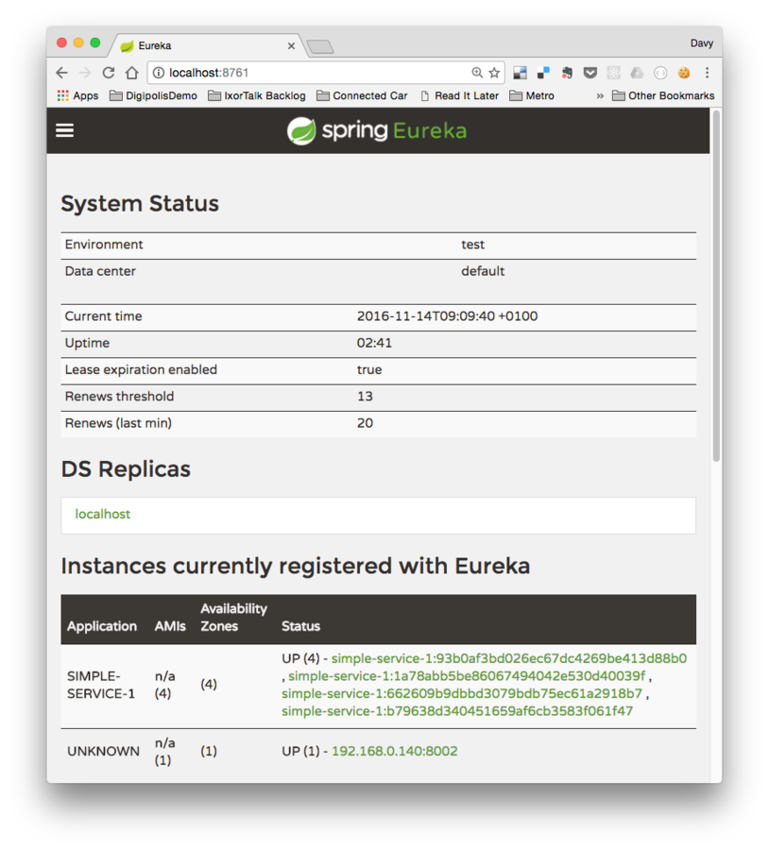
Task: Open the Other Bookmarks folder
Action: (663, 96)
